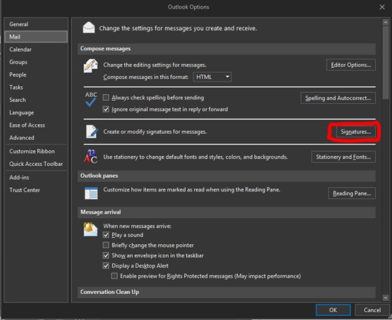Screen dimensions: 392x320
Task: Click the envelope icon beside the Mail settings header
Action: coord(89,27)
